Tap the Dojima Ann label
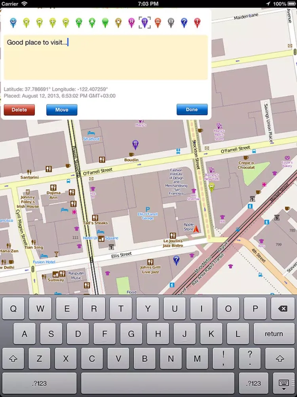297x397 pixels. pyautogui.click(x=53, y=195)
